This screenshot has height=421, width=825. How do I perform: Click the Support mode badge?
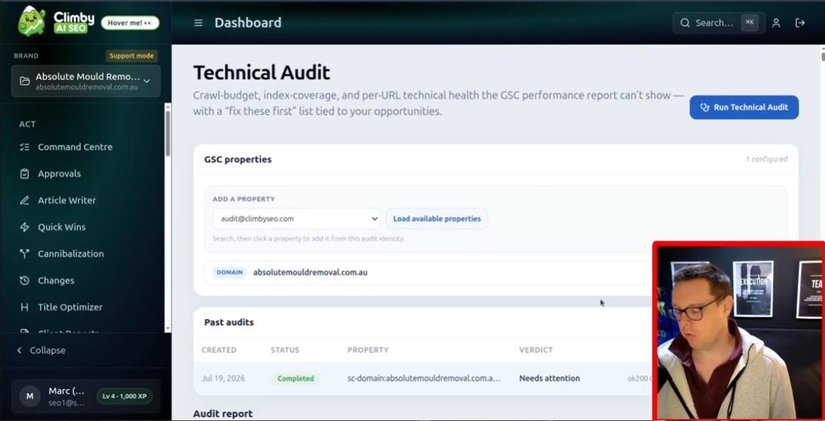(x=131, y=56)
